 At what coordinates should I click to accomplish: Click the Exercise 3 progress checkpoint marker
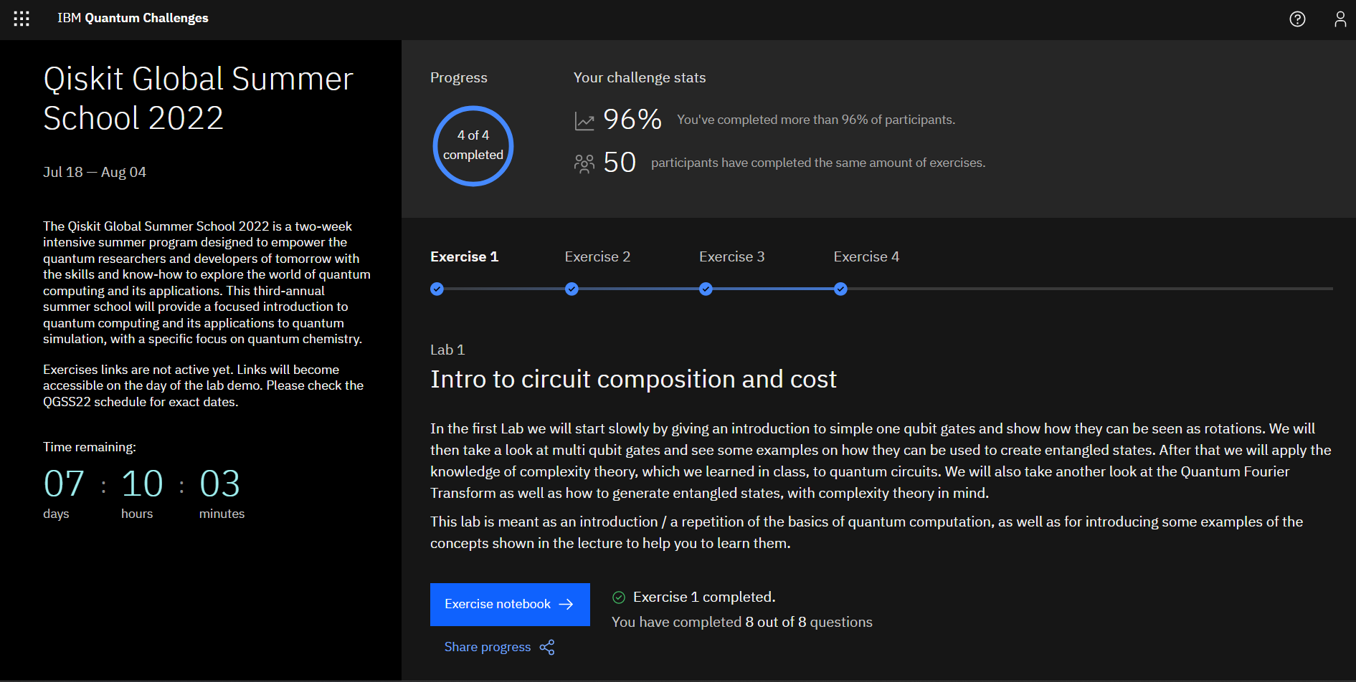coord(706,289)
